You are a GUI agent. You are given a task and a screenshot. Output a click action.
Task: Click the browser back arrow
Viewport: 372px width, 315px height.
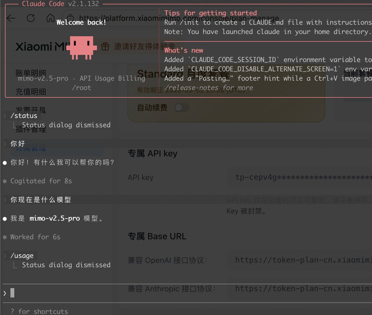[x=11, y=18]
